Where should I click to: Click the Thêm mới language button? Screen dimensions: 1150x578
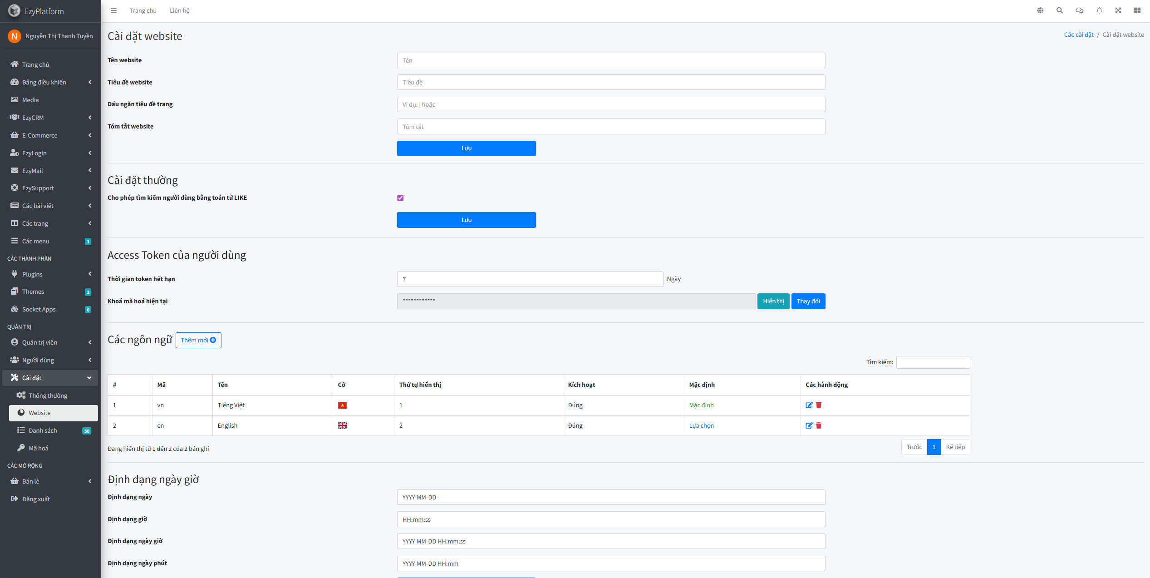[198, 340]
